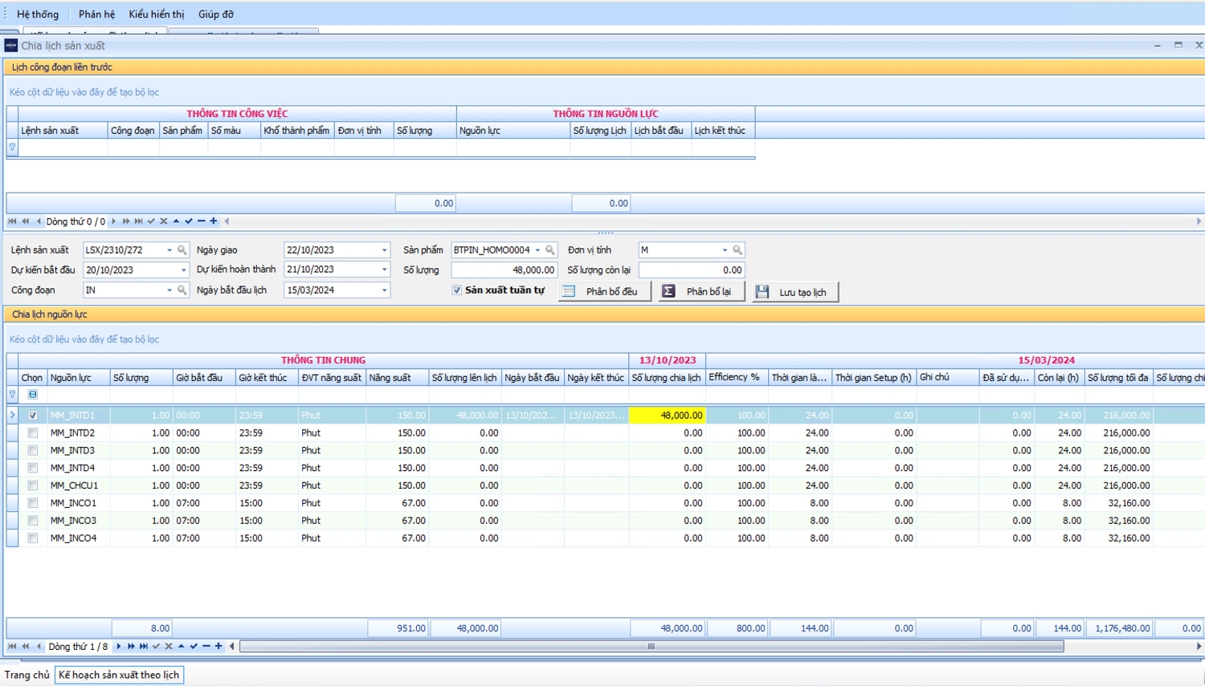The width and height of the screenshot is (1205, 686).
Task: Open Dự kiến bắt đầu date dropdown
Action: coord(183,270)
